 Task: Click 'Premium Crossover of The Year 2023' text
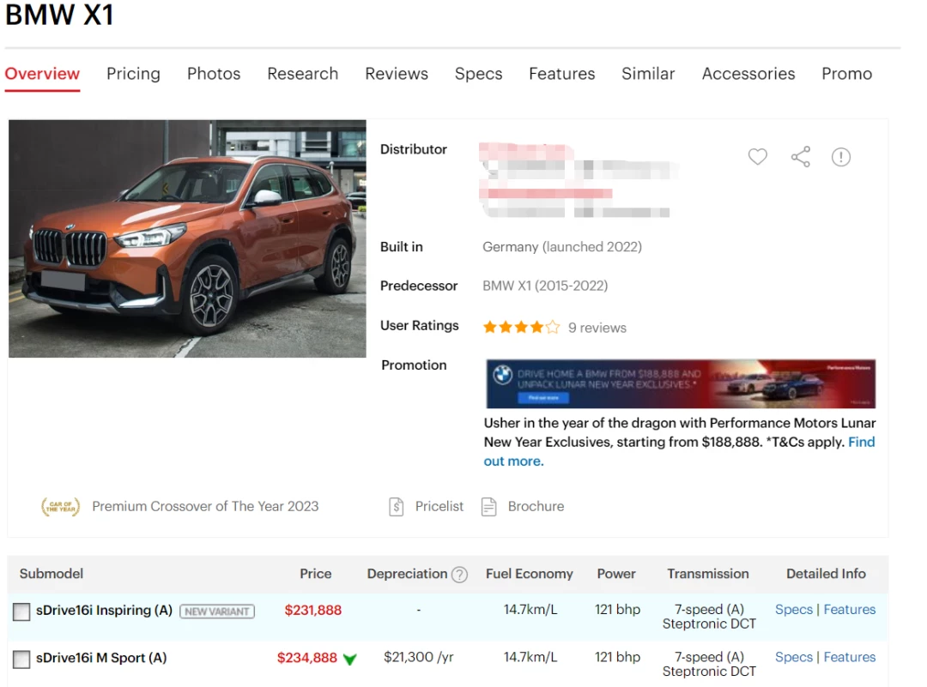[x=205, y=507]
